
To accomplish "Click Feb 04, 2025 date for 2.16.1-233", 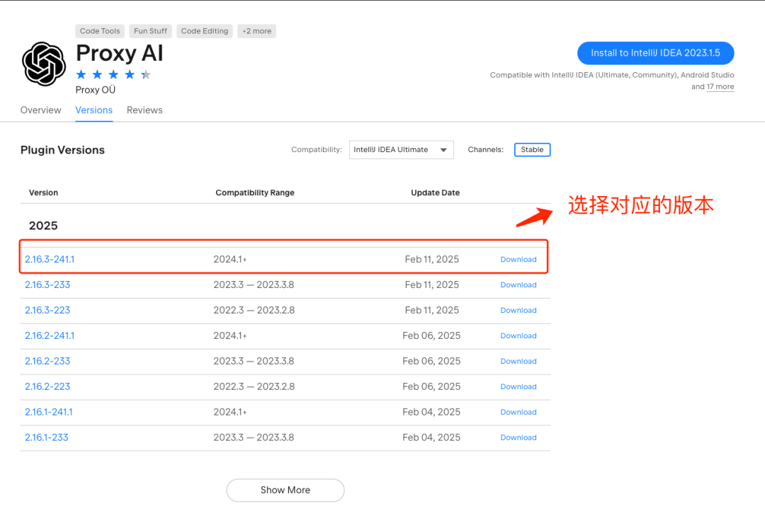I will coord(431,437).
